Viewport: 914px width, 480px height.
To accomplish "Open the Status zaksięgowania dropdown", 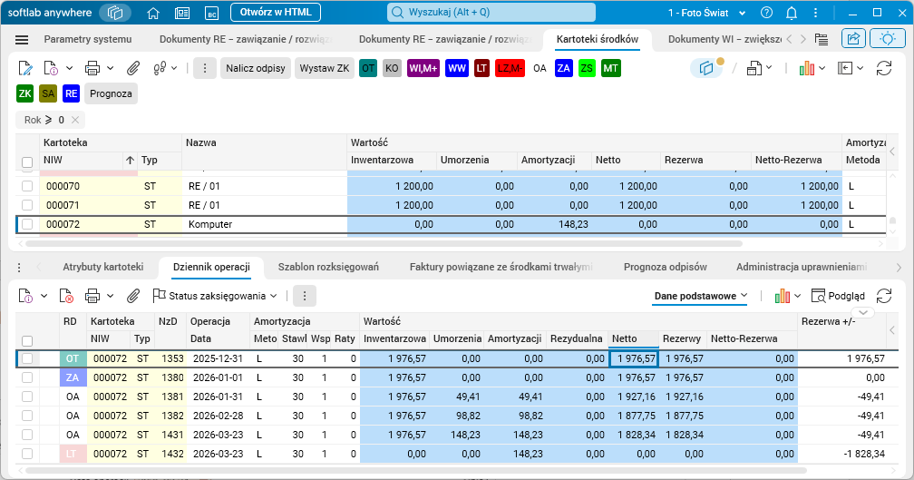I will pyautogui.click(x=215, y=296).
